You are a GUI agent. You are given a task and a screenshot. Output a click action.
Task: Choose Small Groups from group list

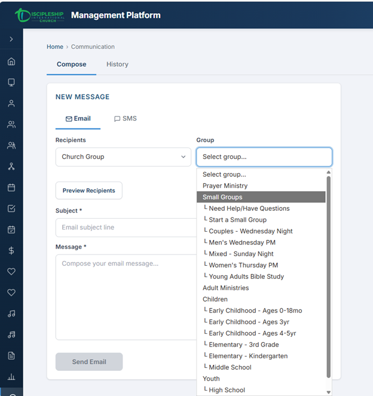click(261, 197)
